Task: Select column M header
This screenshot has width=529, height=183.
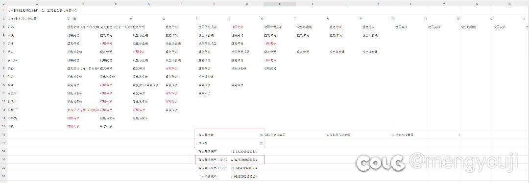Action: (444, 4)
